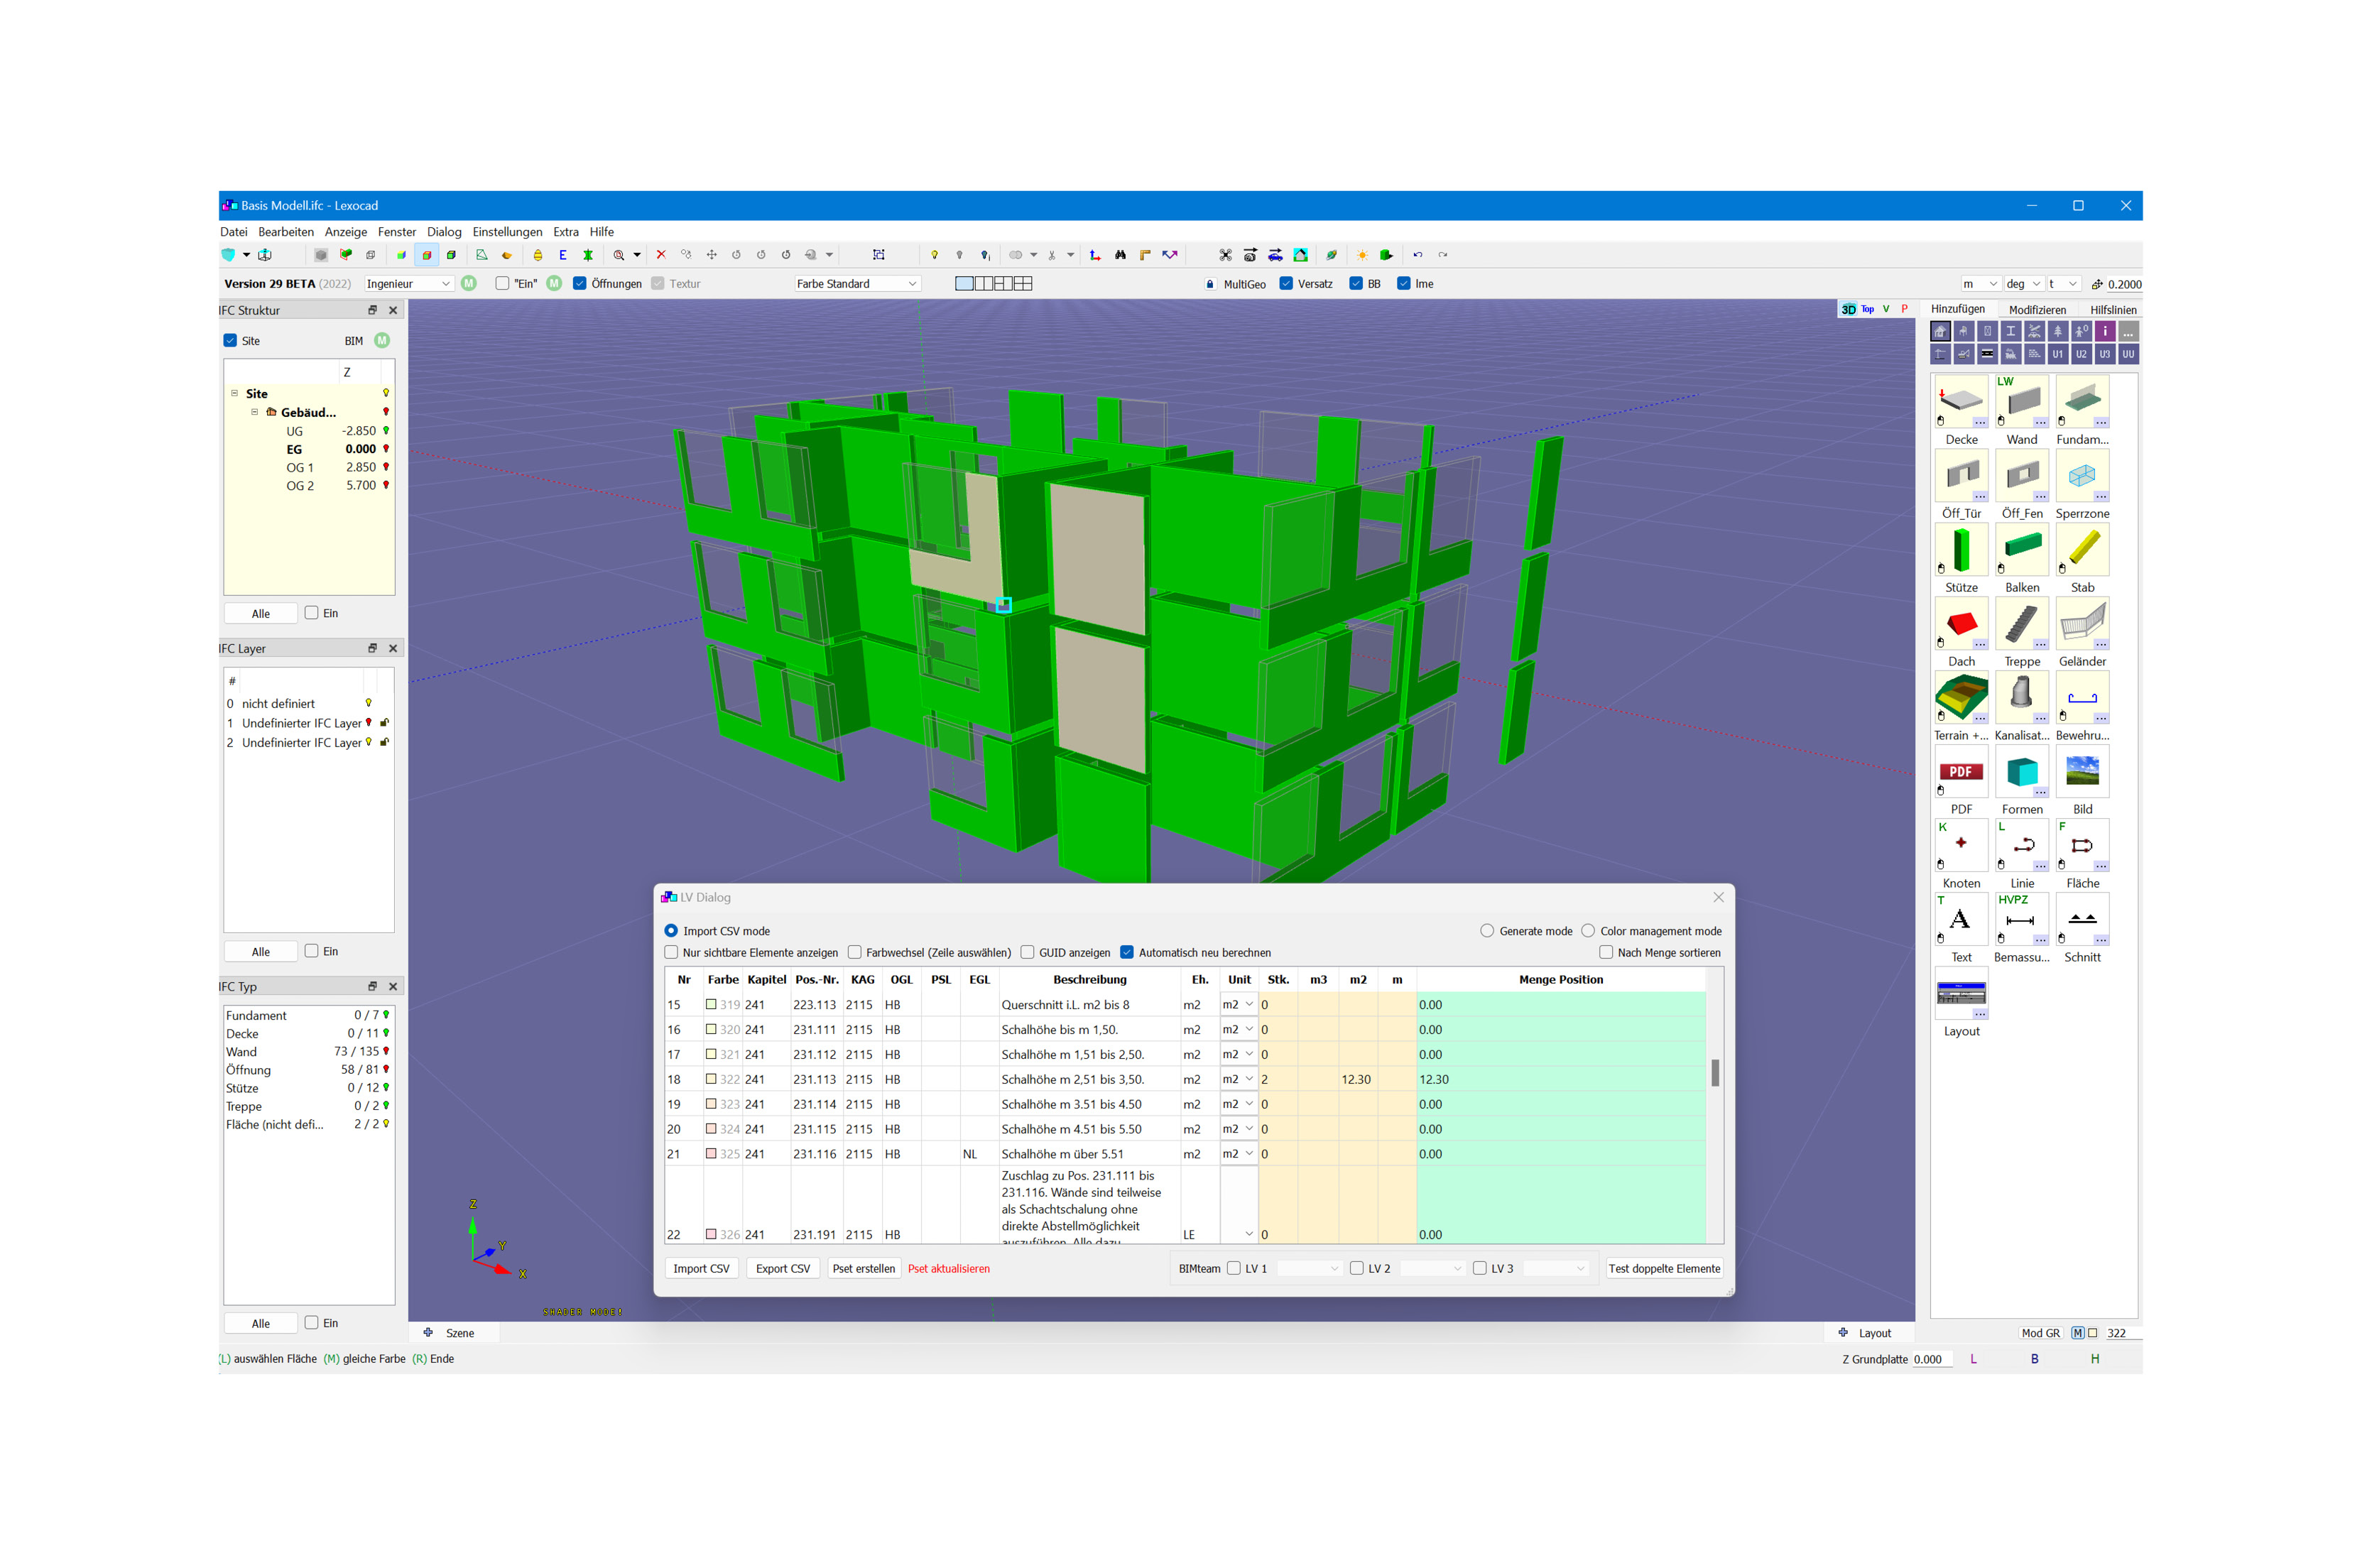Select the Treppe stair tool
Image resolution: width=2367 pixels, height=1568 pixels.
tap(2021, 624)
